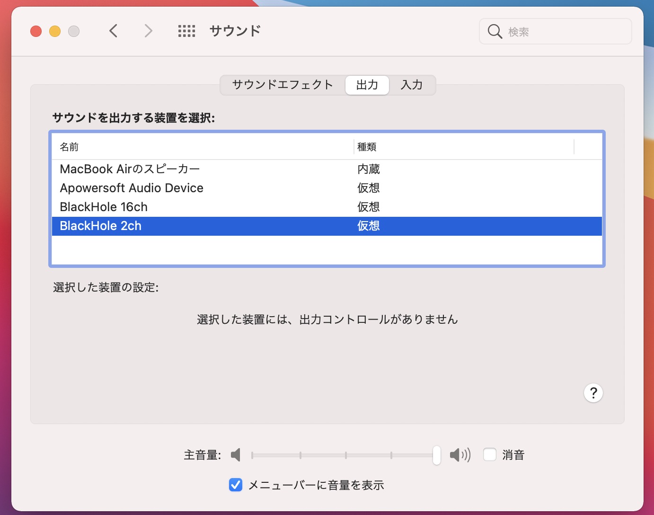
Task: Click the high volume speaker icon
Action: click(x=460, y=455)
